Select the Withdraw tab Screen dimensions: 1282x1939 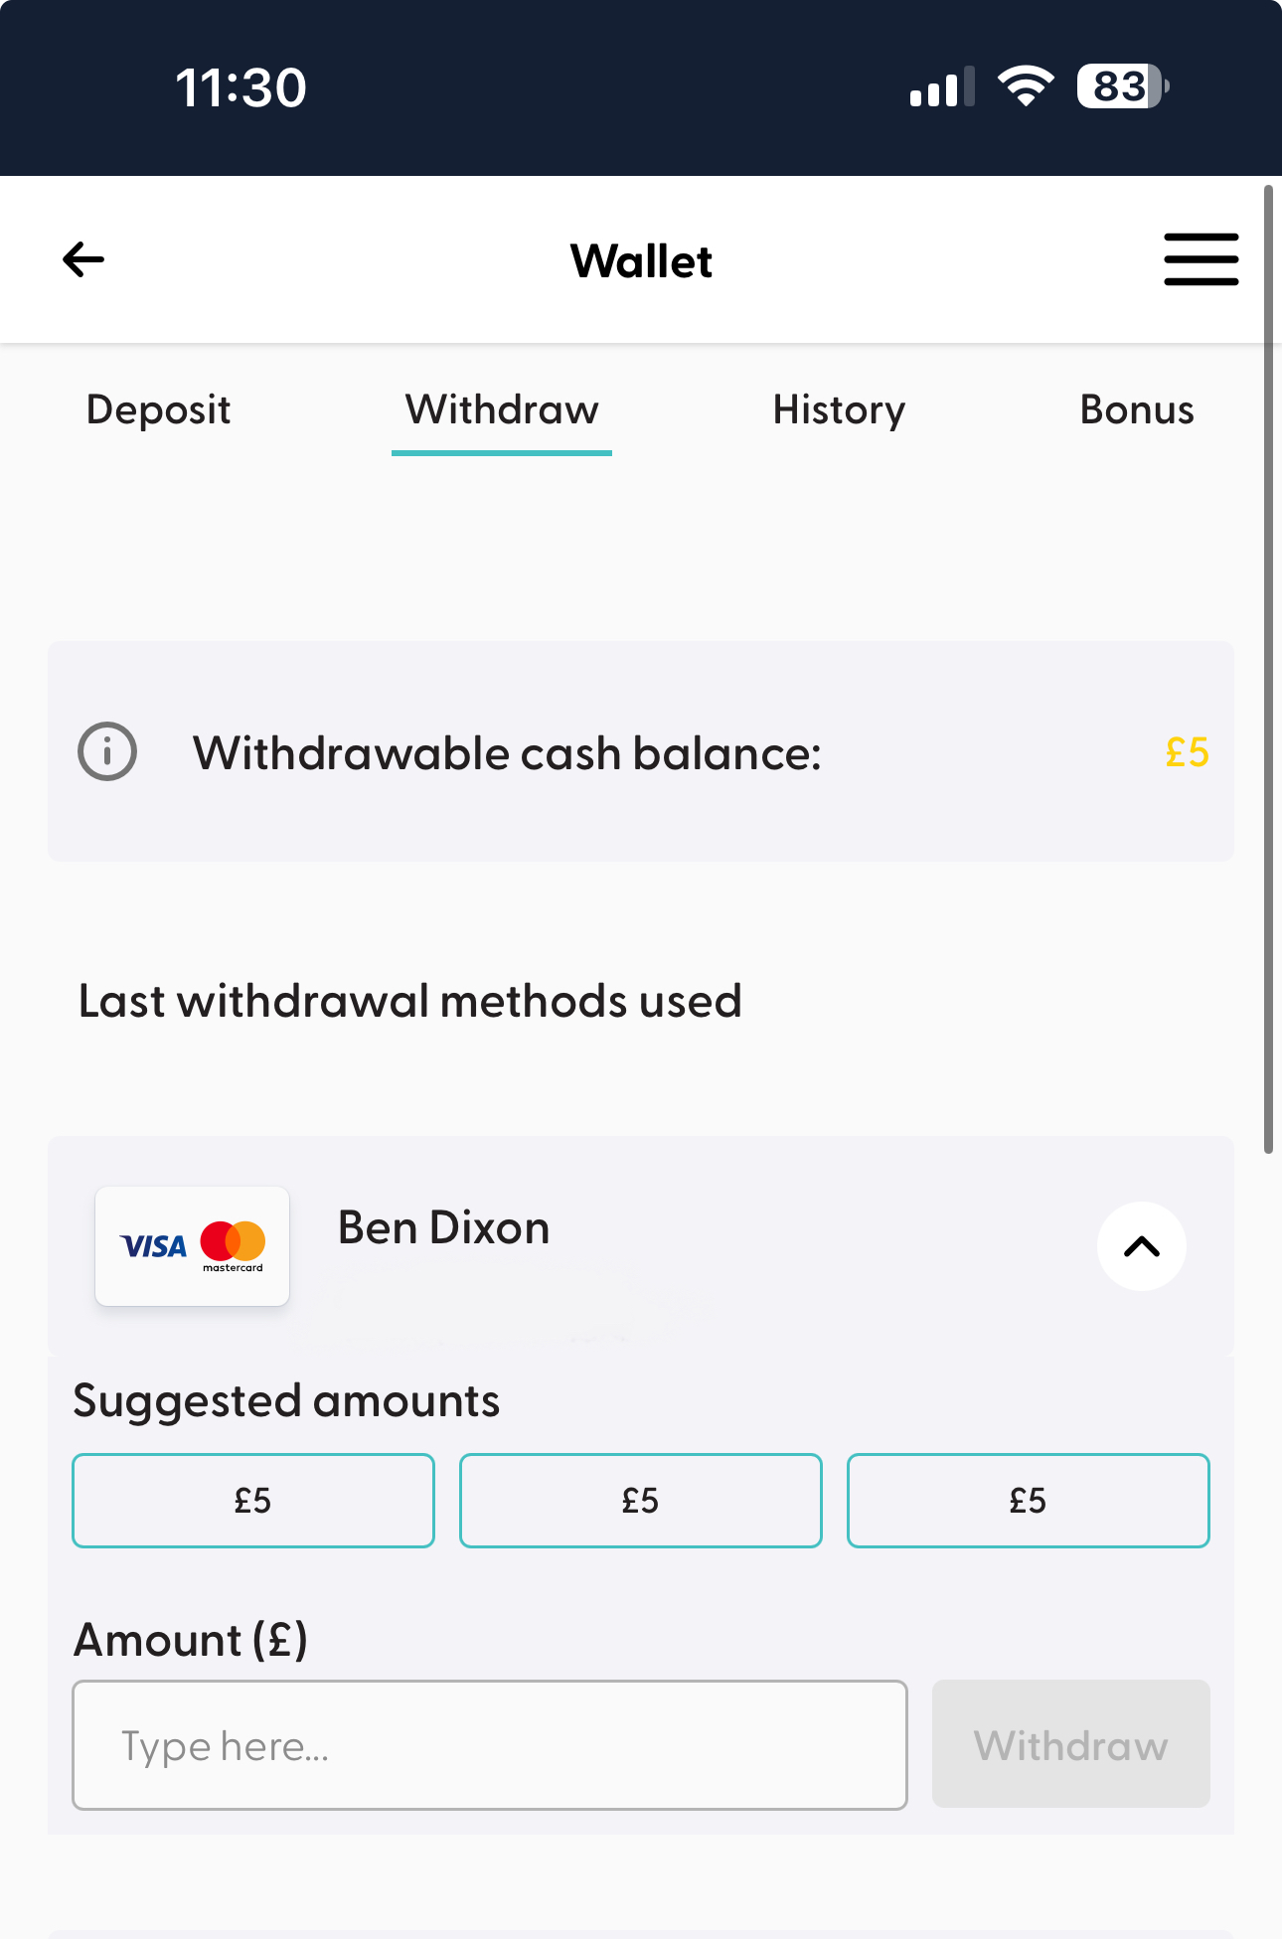501,409
